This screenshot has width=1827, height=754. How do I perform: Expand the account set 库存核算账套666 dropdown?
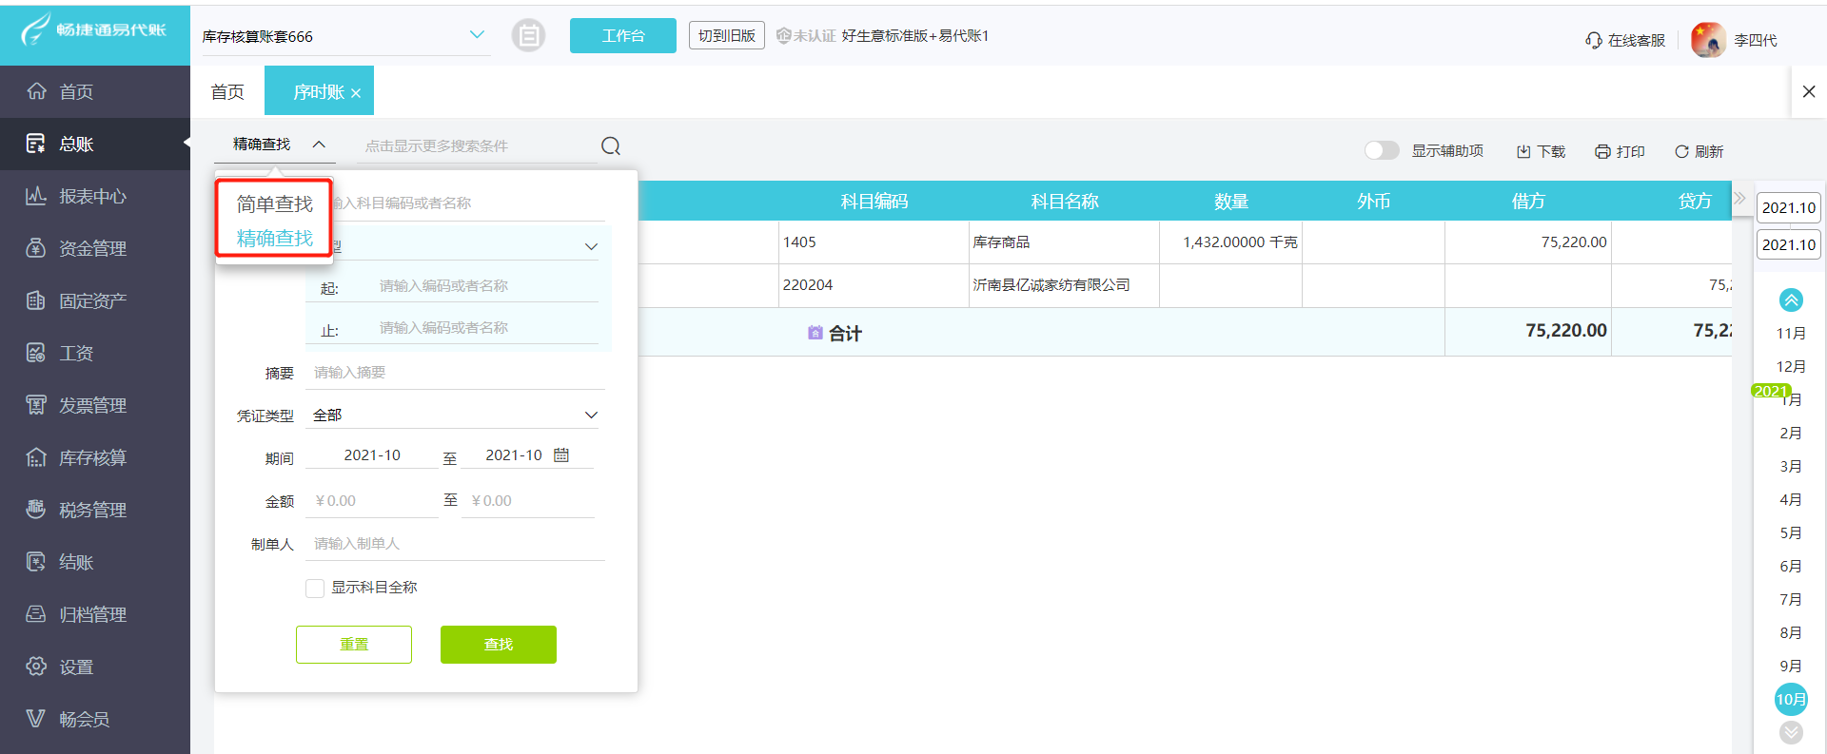coord(477,35)
